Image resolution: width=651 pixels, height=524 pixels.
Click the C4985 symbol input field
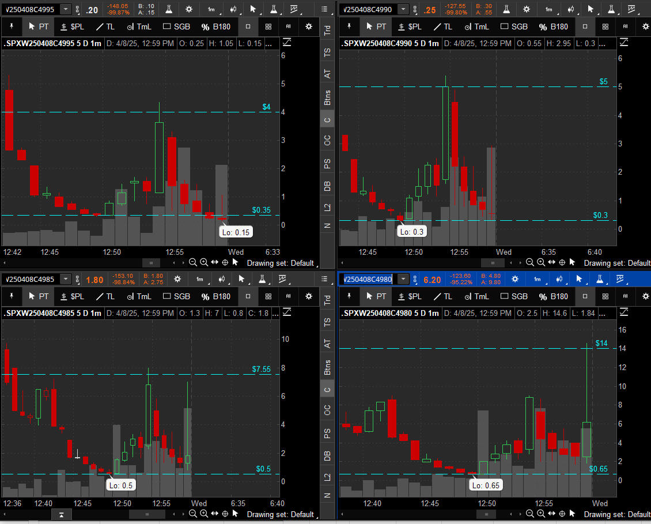32,279
